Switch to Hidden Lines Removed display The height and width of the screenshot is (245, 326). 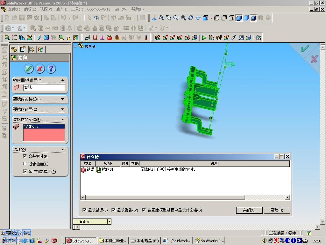pyautogui.click(x=231, y=18)
